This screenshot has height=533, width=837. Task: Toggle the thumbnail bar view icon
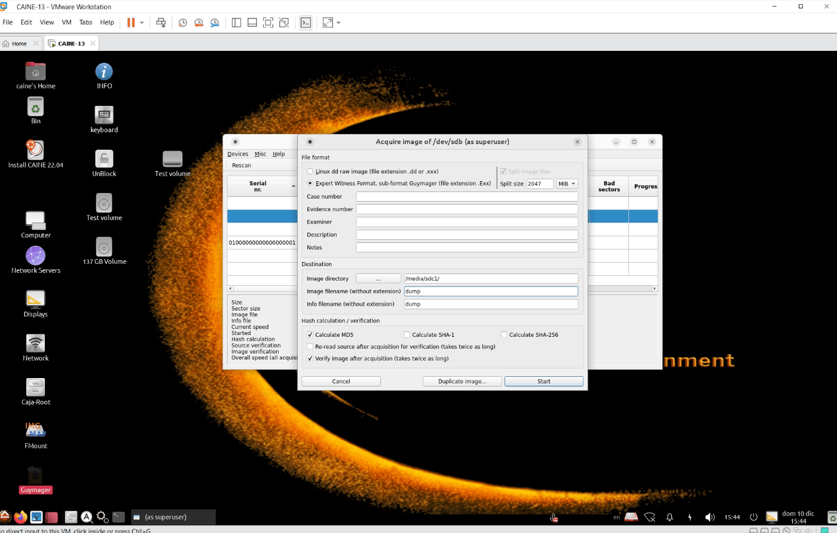[x=252, y=23]
